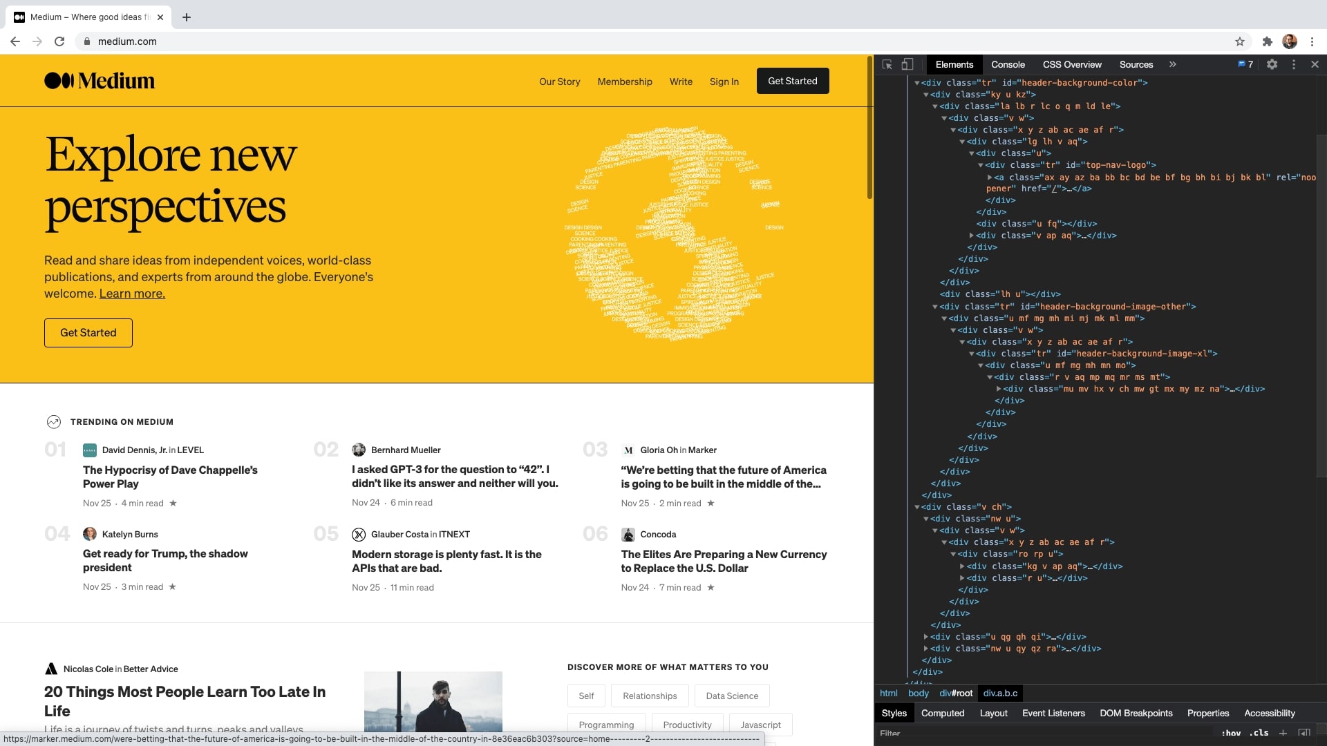Open the DOM Breakpoints tab
The height and width of the screenshot is (746, 1327).
coord(1136,713)
